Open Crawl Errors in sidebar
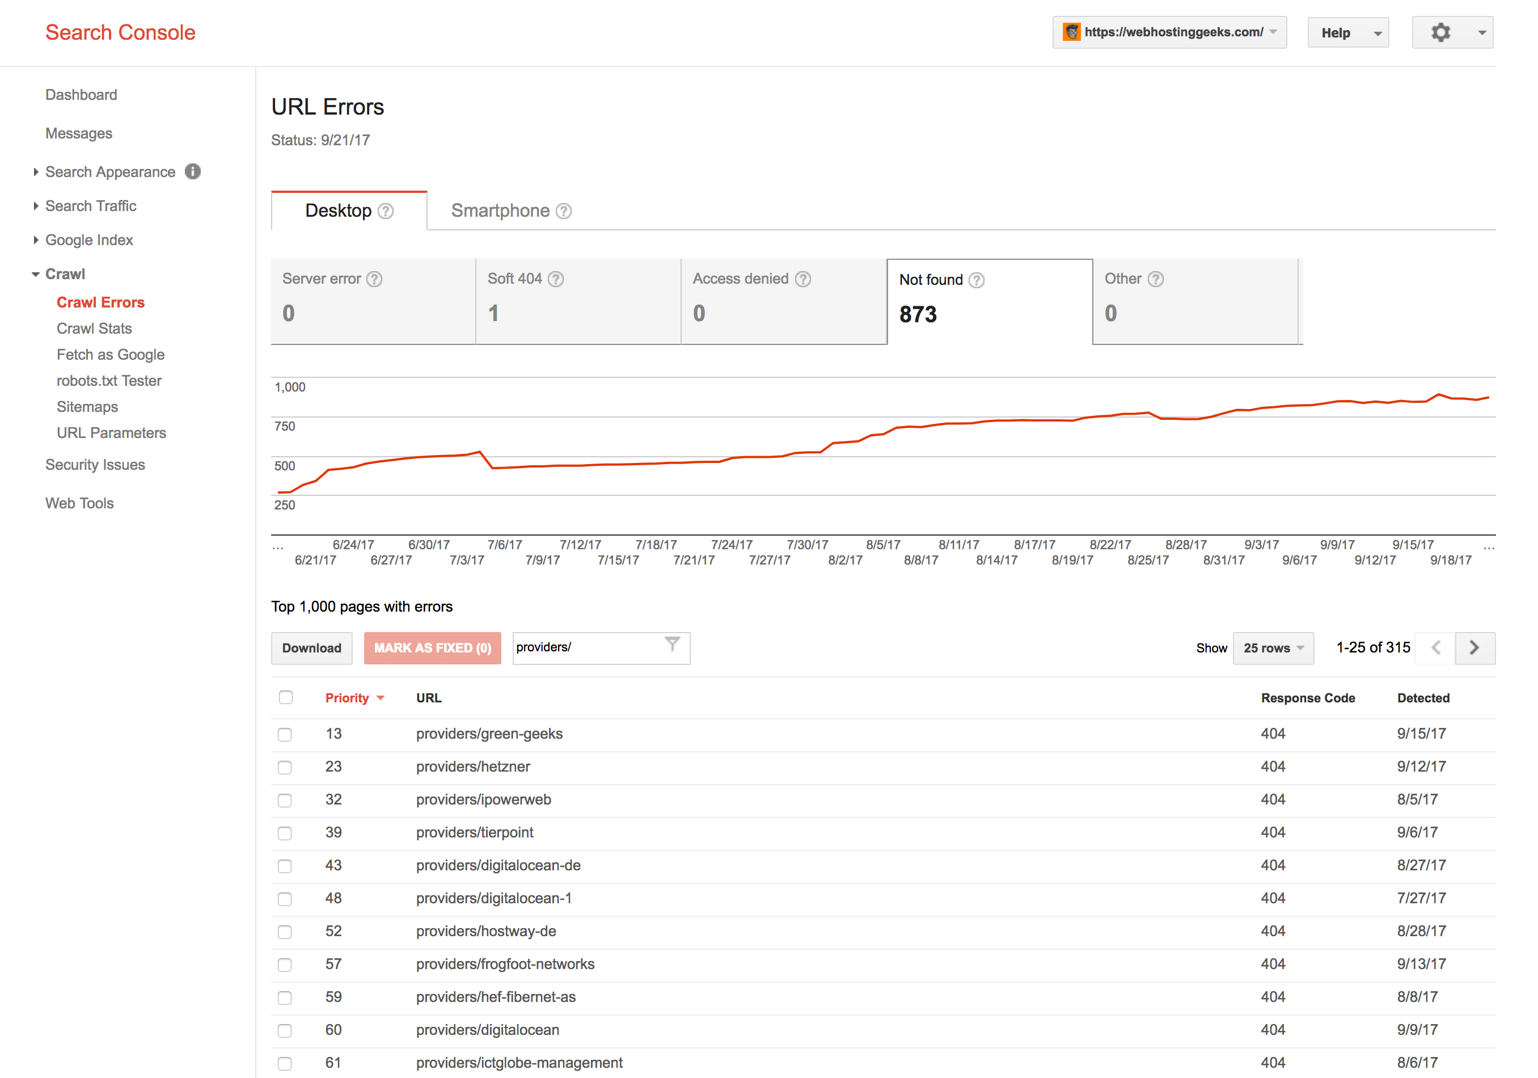 (100, 302)
